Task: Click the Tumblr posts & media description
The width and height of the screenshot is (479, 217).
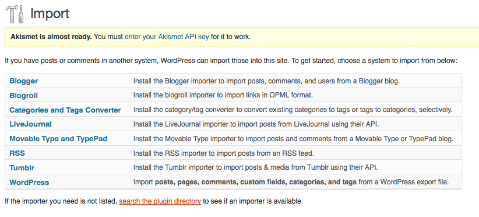Action: [256, 168]
